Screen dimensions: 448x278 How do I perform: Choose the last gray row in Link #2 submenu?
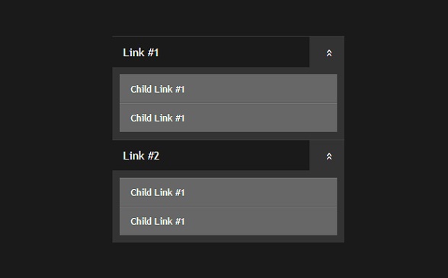[x=229, y=221]
